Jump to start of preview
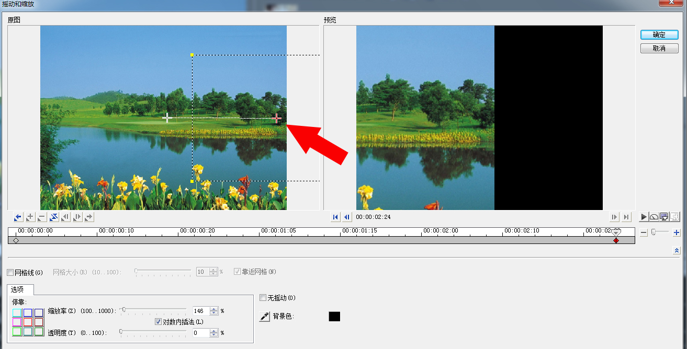687x349 pixels. (x=336, y=217)
